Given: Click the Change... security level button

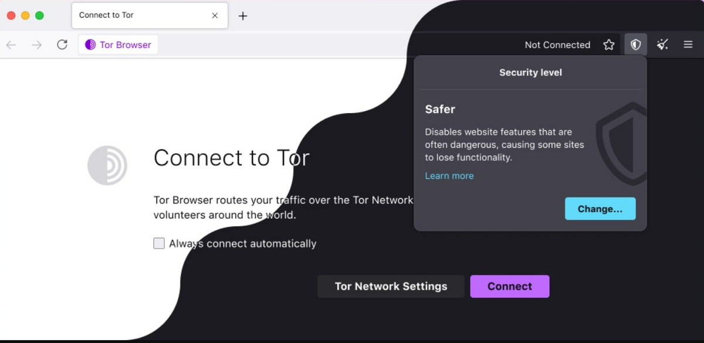Looking at the screenshot, I should (x=600, y=209).
